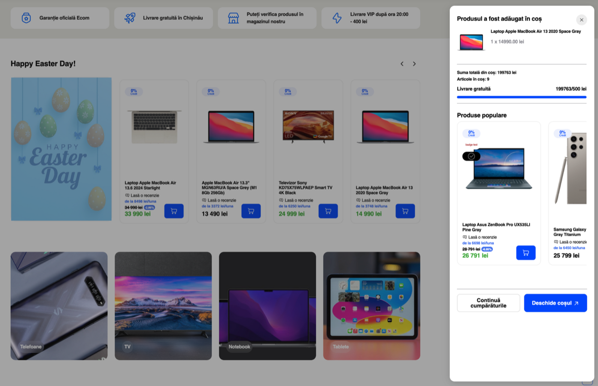Open the Tablete category tile
598x386 pixels.
(371, 306)
